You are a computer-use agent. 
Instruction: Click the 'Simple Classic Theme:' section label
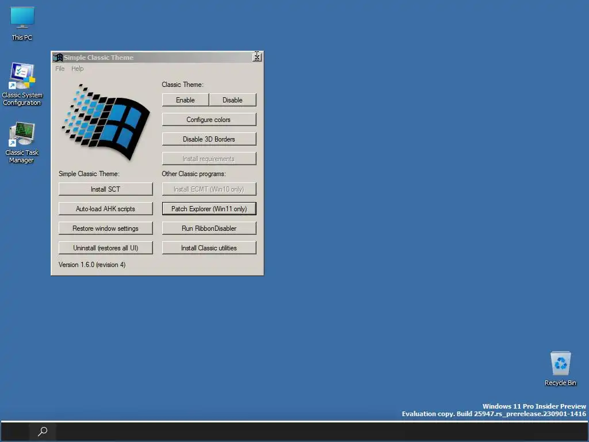[89, 174]
